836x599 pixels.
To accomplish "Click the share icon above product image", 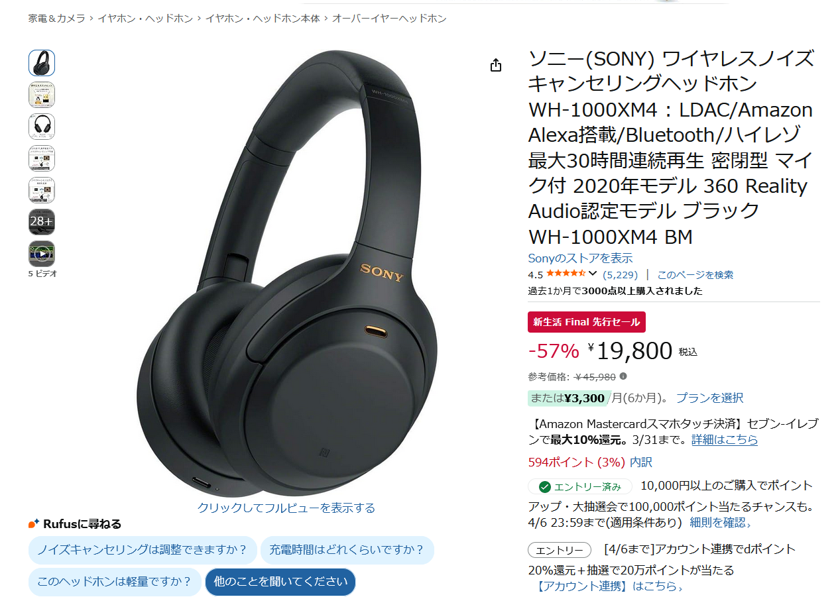I will pyautogui.click(x=496, y=65).
